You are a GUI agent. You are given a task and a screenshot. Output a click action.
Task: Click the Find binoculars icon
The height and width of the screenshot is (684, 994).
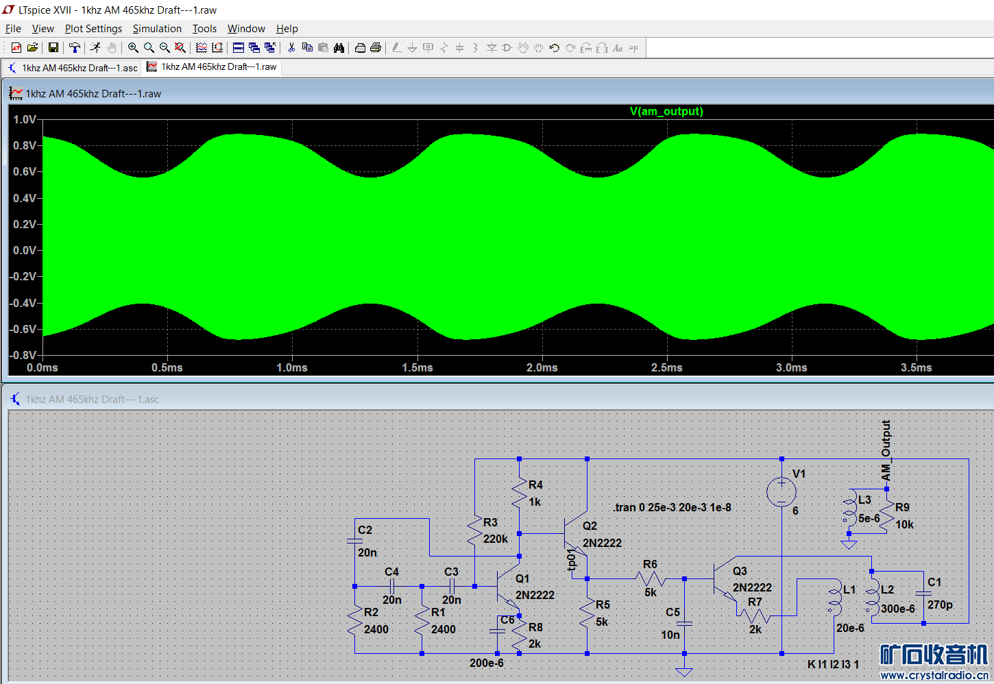point(339,48)
